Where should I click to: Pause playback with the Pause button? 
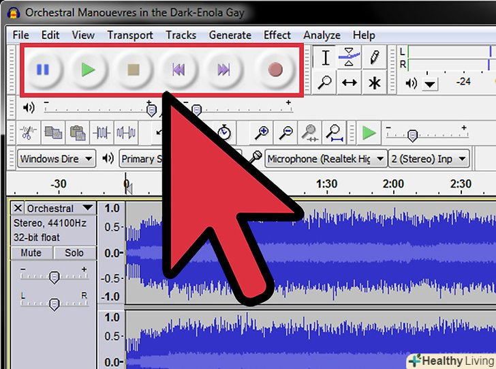click(43, 70)
